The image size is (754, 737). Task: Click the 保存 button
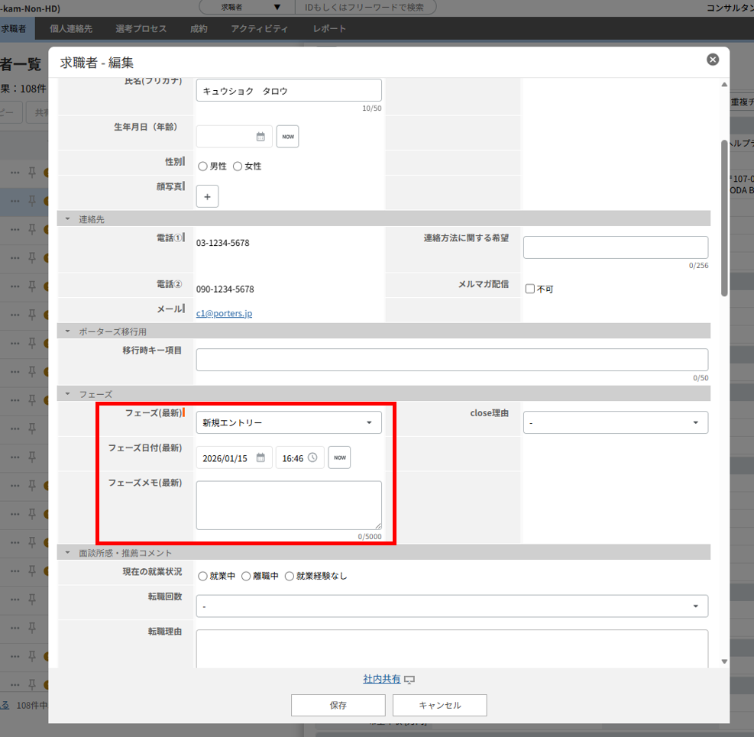[x=338, y=705]
